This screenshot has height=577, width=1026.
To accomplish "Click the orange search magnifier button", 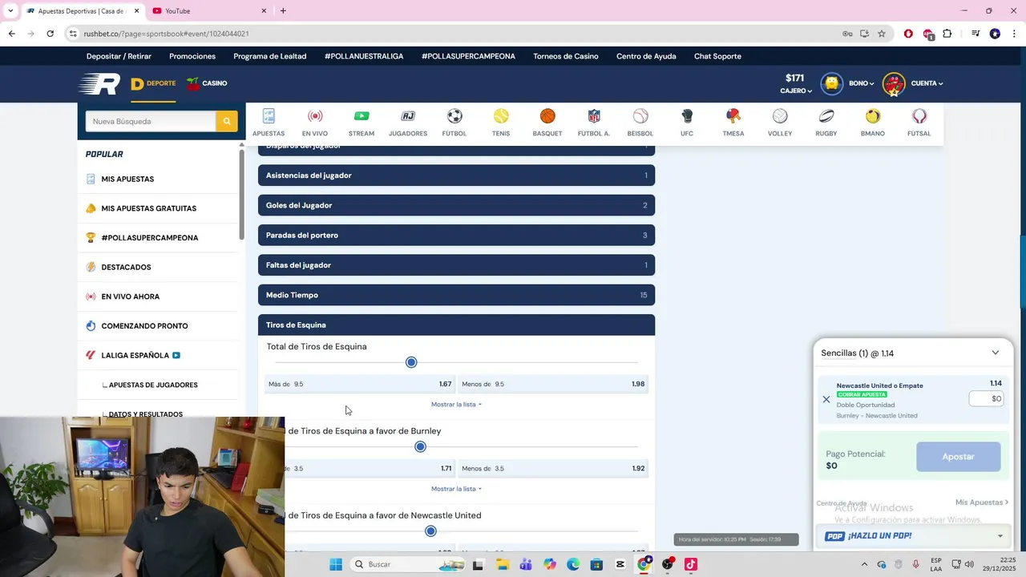I will click(x=227, y=121).
